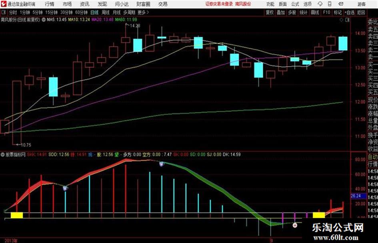378x243 pixels.
Task: Open the mobile phone icon in title bar
Action: [x=330, y=4]
